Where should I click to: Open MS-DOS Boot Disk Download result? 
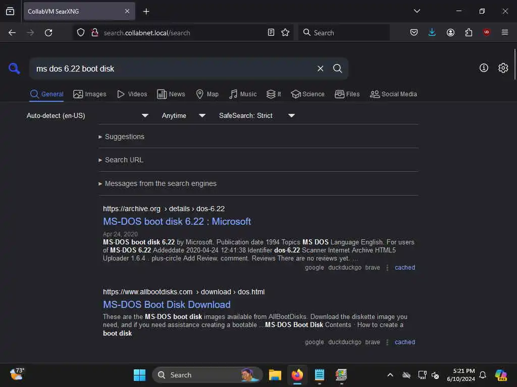(x=167, y=304)
